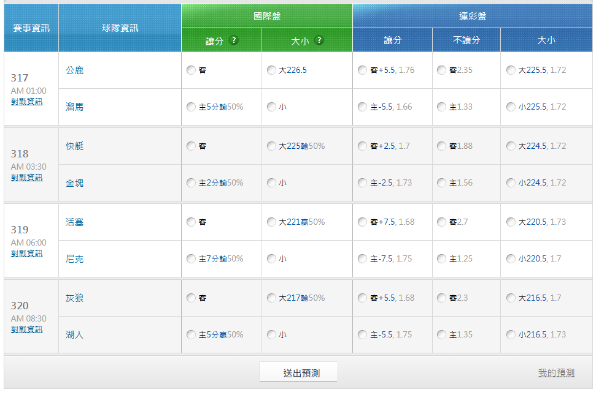Viewport: 596px width, 395px height.
Task: Choose 小 international total for game 318
Action: (x=271, y=182)
